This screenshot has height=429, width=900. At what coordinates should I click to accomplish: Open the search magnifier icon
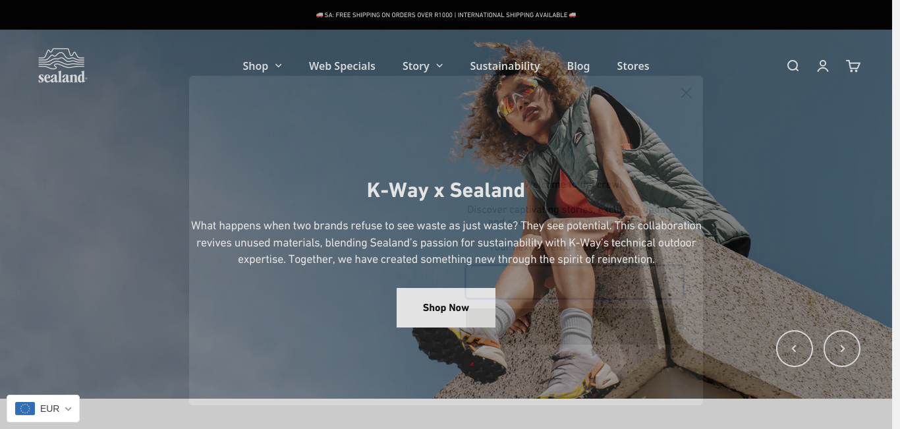tap(793, 66)
